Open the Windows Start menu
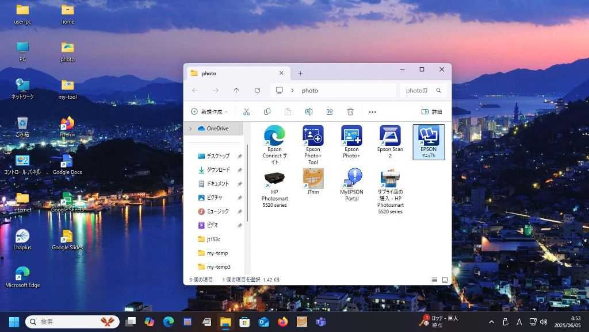This screenshot has height=332, width=589. pos(14,322)
